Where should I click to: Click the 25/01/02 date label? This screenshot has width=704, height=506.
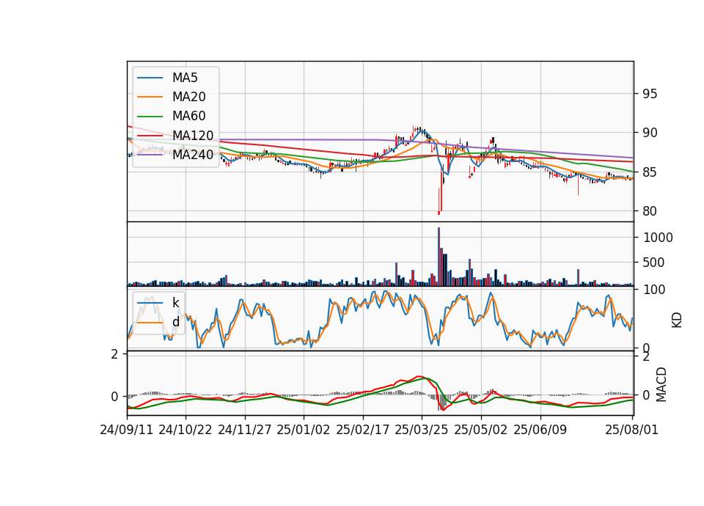tap(303, 430)
